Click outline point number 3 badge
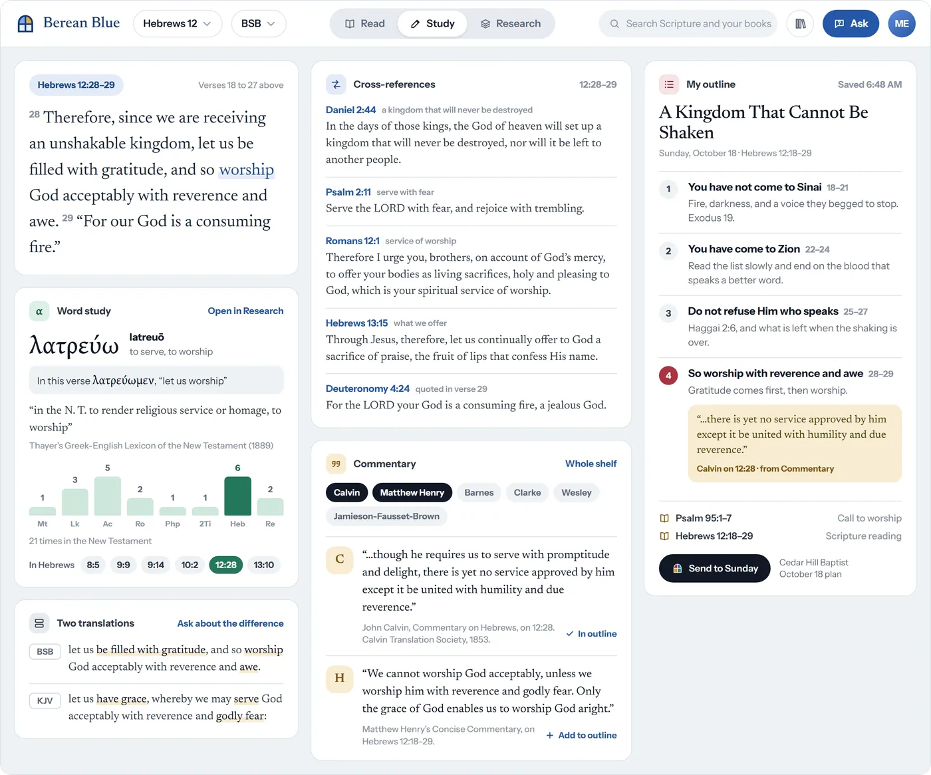931x775 pixels. [x=668, y=313]
